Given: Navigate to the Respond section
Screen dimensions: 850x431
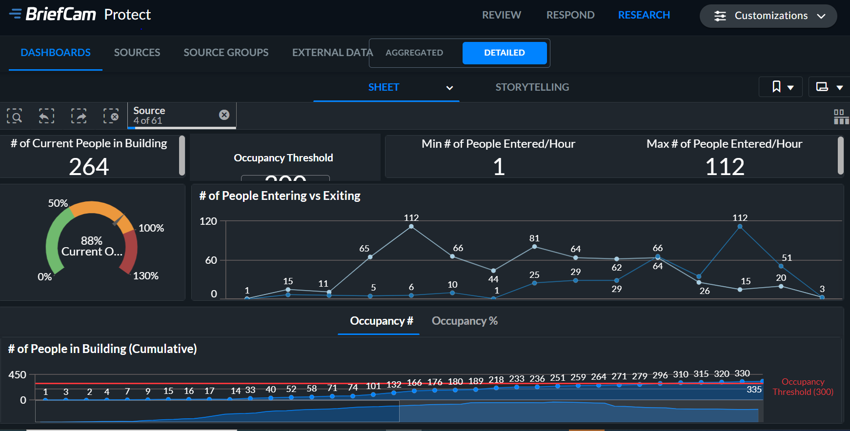Looking at the screenshot, I should tap(570, 15).
